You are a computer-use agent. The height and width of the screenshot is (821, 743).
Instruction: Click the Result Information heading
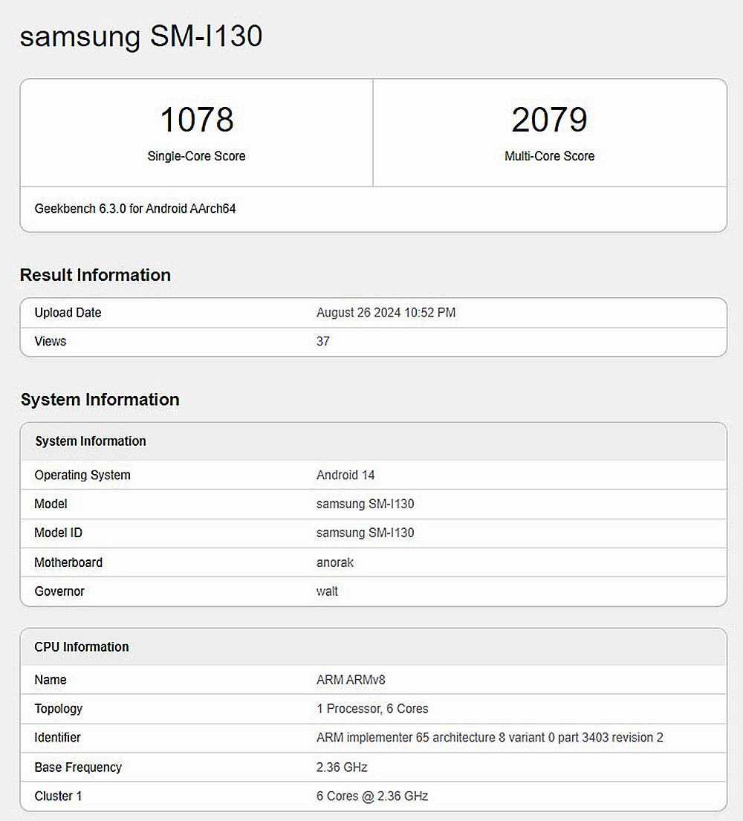[x=95, y=275]
